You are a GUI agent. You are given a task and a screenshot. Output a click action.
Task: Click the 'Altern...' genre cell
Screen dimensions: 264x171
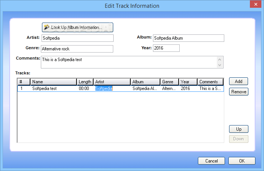click(x=169, y=88)
